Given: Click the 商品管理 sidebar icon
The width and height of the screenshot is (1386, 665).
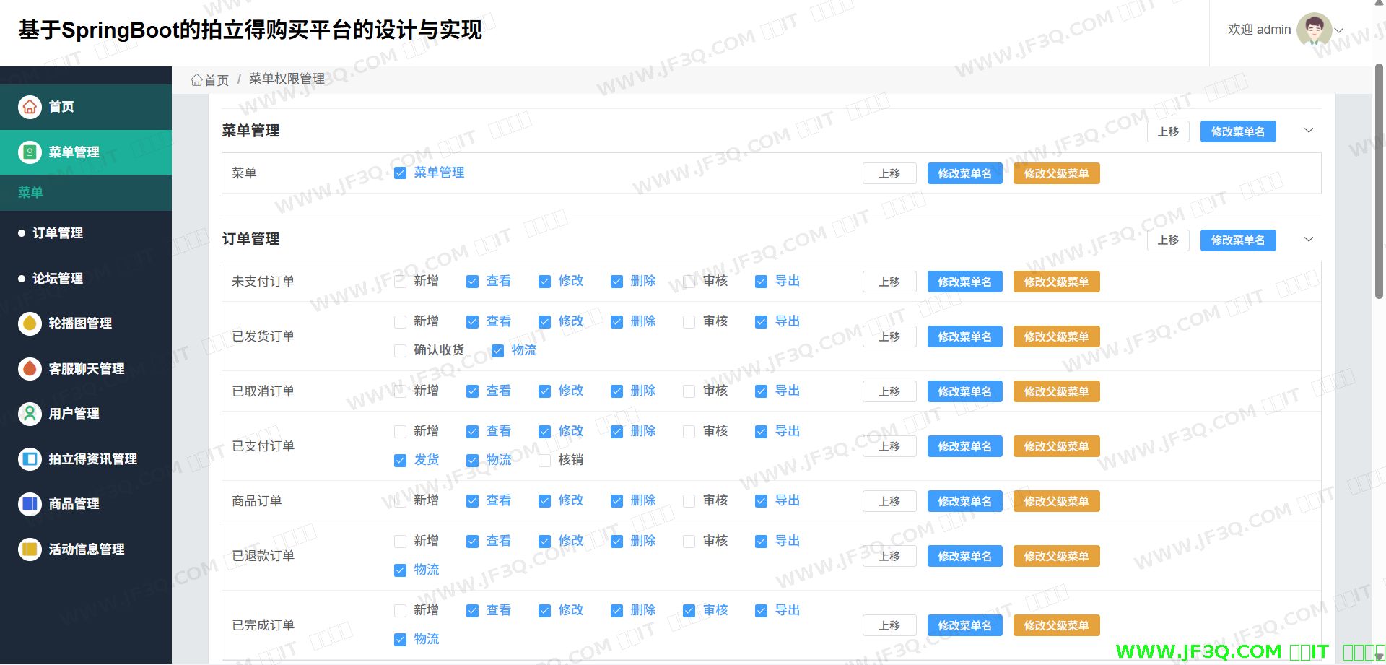Looking at the screenshot, I should pos(30,504).
